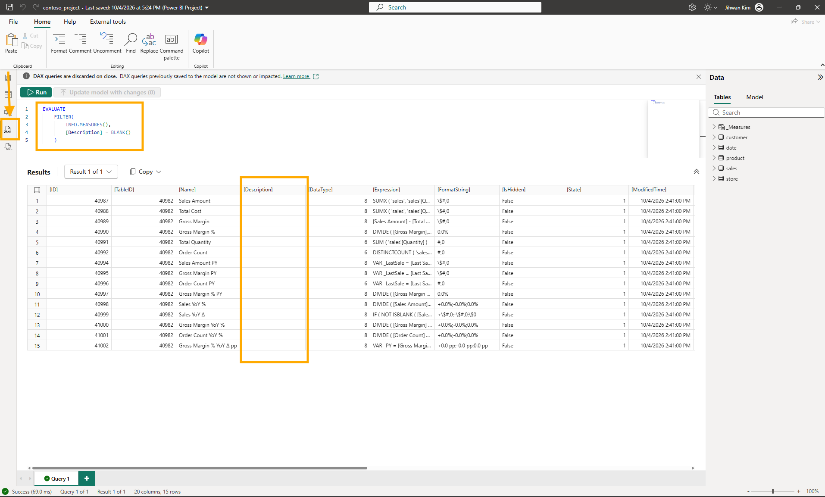The width and height of the screenshot is (825, 497).
Task: Add a new query tab with plus button
Action: pyautogui.click(x=87, y=478)
